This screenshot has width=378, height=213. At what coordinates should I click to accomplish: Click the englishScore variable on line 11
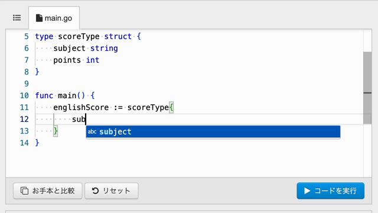click(81, 108)
